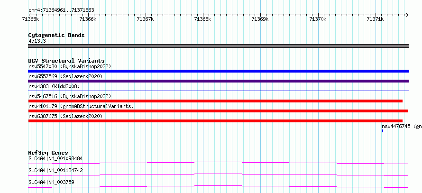Click the 4q13.3 band label
The height and width of the screenshot is (193, 422).
[37, 41]
